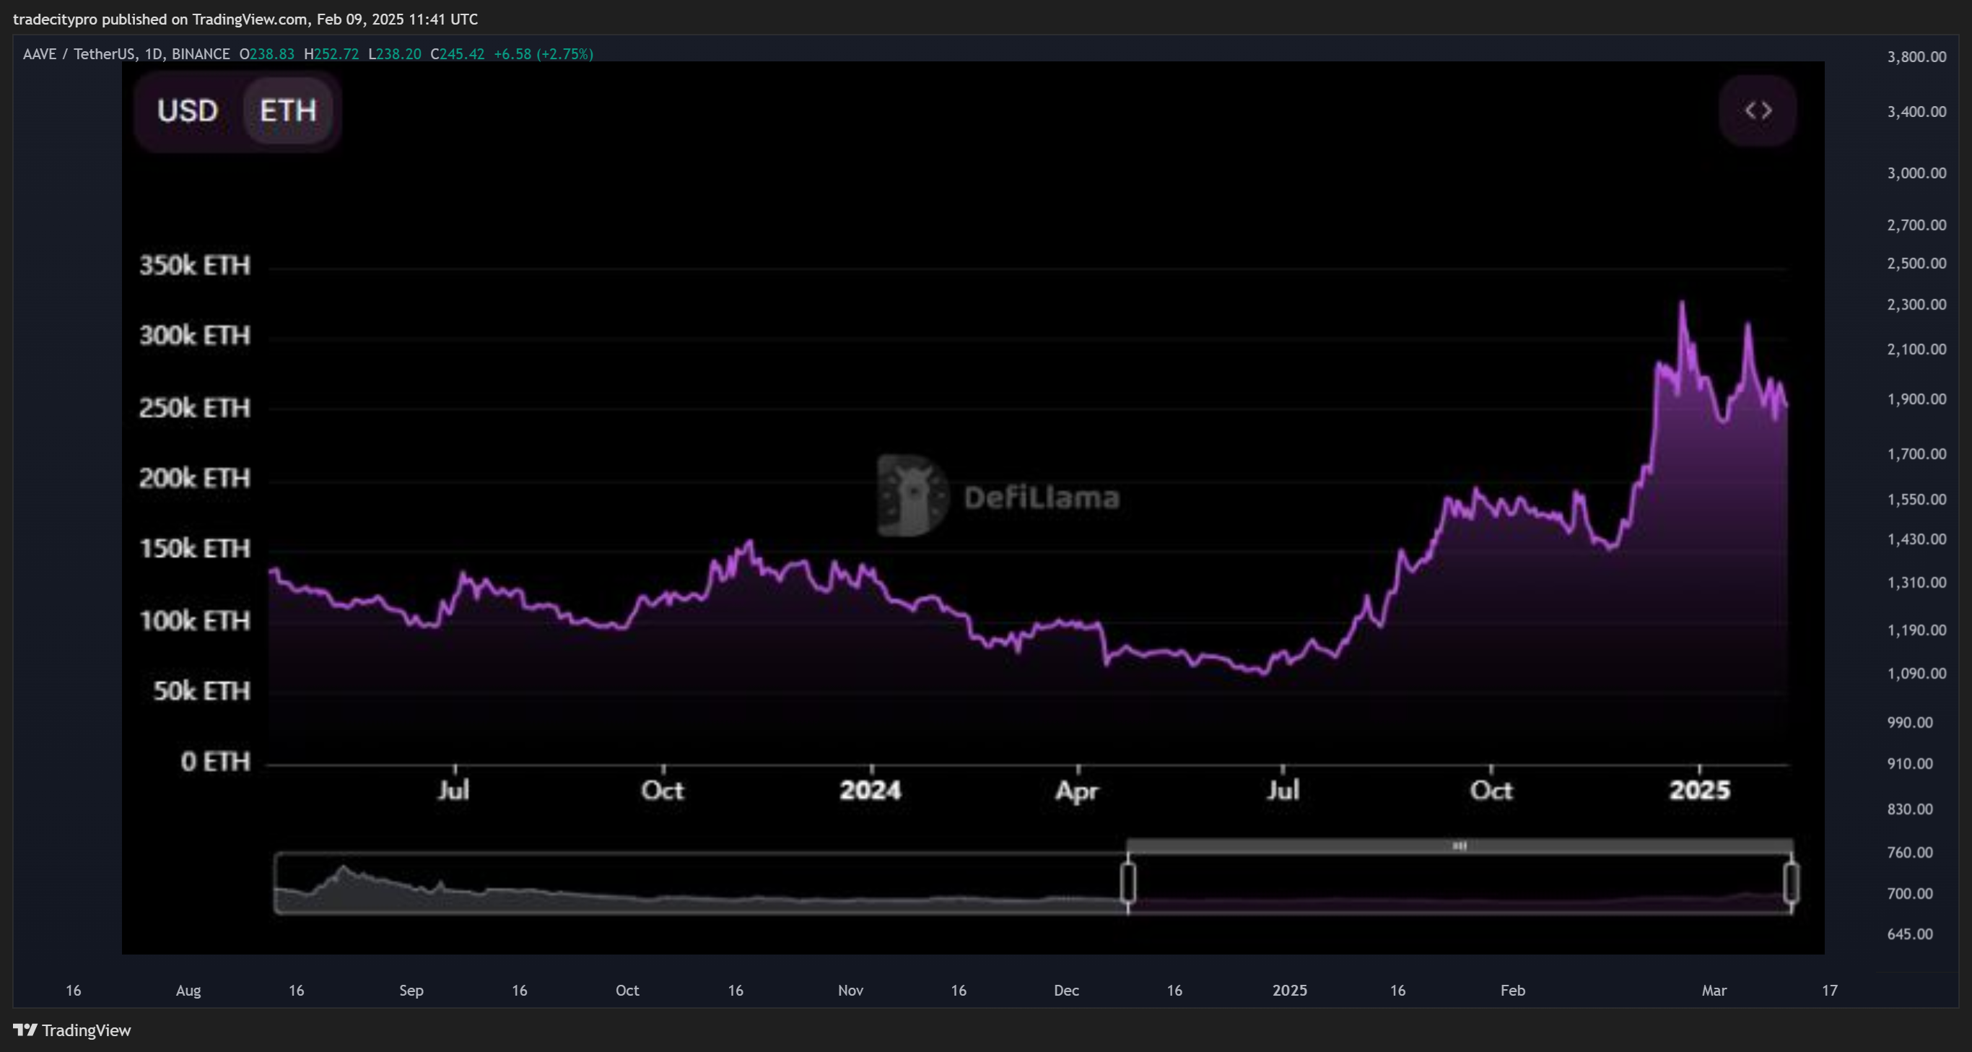Click the Dec label on bottom time axis
The width and height of the screenshot is (1972, 1052).
[1066, 991]
